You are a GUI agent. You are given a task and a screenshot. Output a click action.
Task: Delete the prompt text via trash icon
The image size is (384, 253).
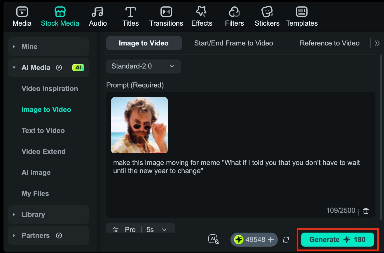[x=366, y=210]
